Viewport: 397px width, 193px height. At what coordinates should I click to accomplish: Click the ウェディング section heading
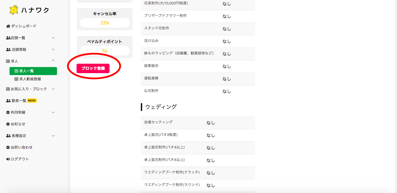click(x=161, y=107)
